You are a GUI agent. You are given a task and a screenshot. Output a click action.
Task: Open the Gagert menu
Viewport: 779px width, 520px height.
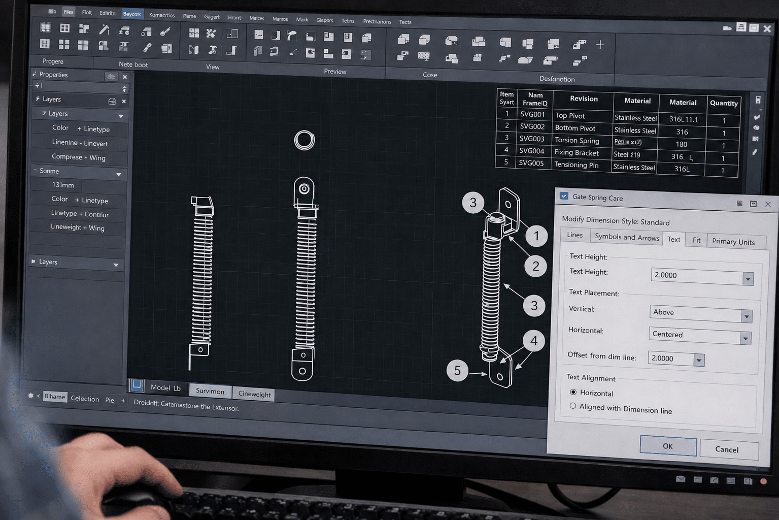[212, 17]
